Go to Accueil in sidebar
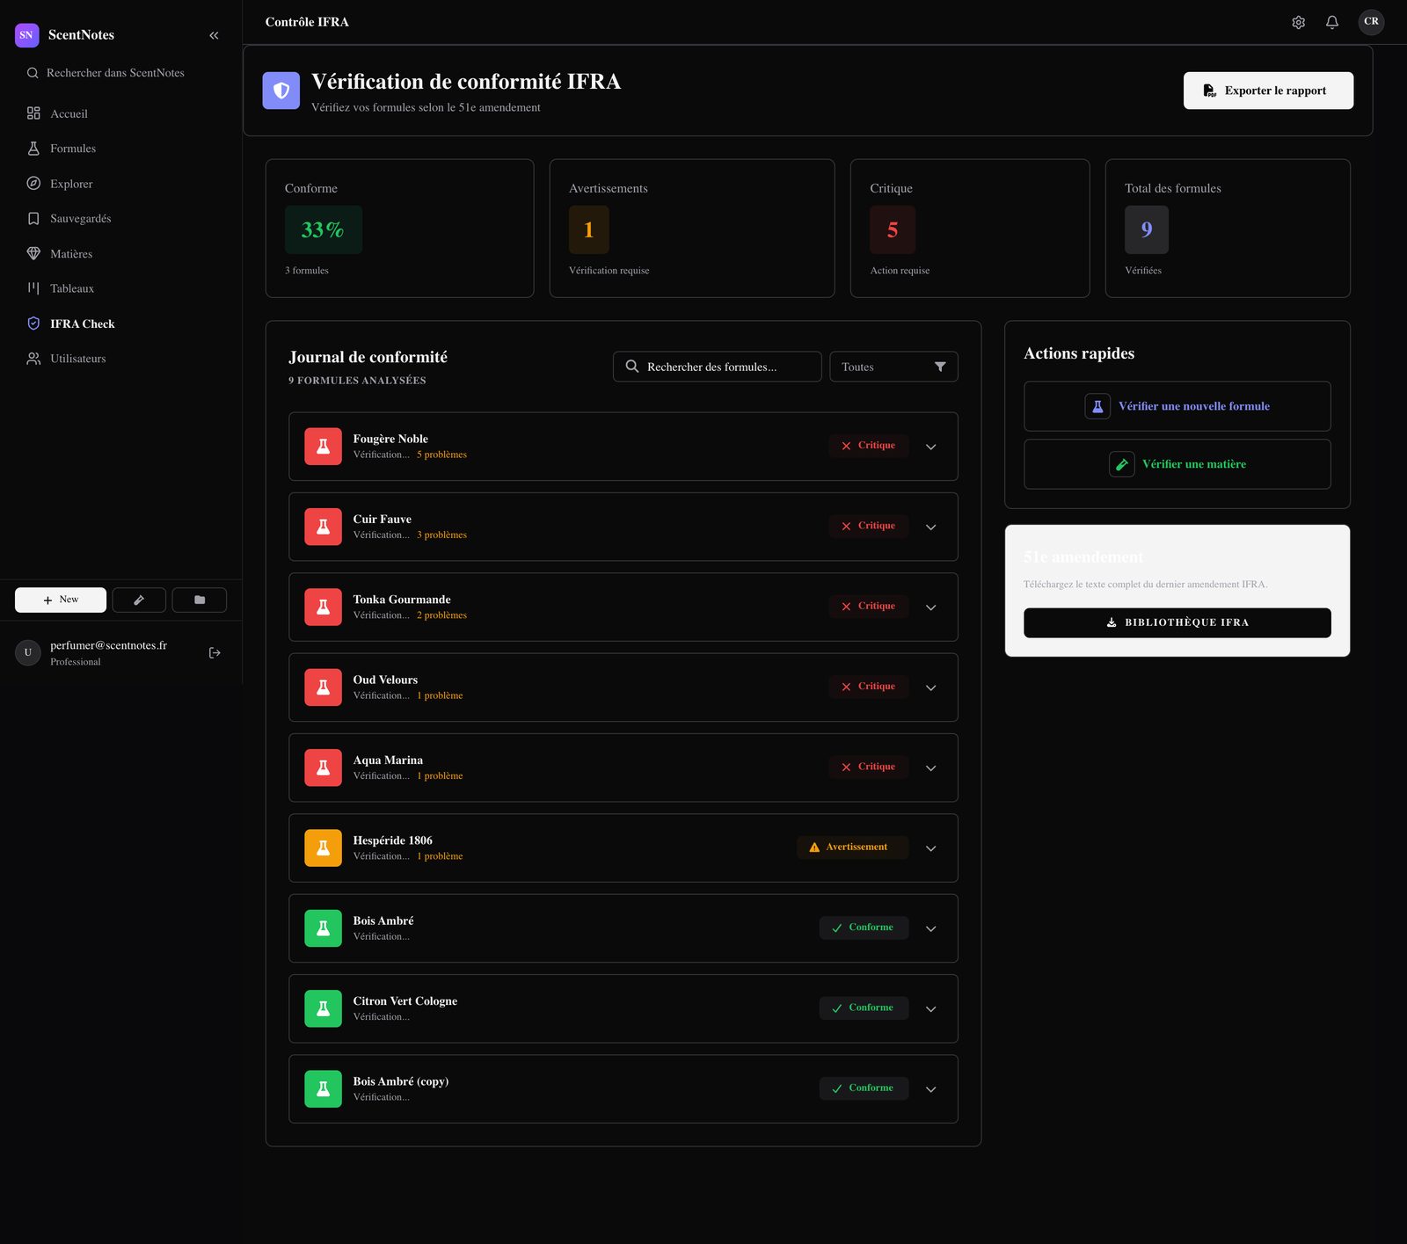 [120, 113]
